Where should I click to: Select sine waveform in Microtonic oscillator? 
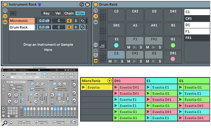[x=32, y=84]
